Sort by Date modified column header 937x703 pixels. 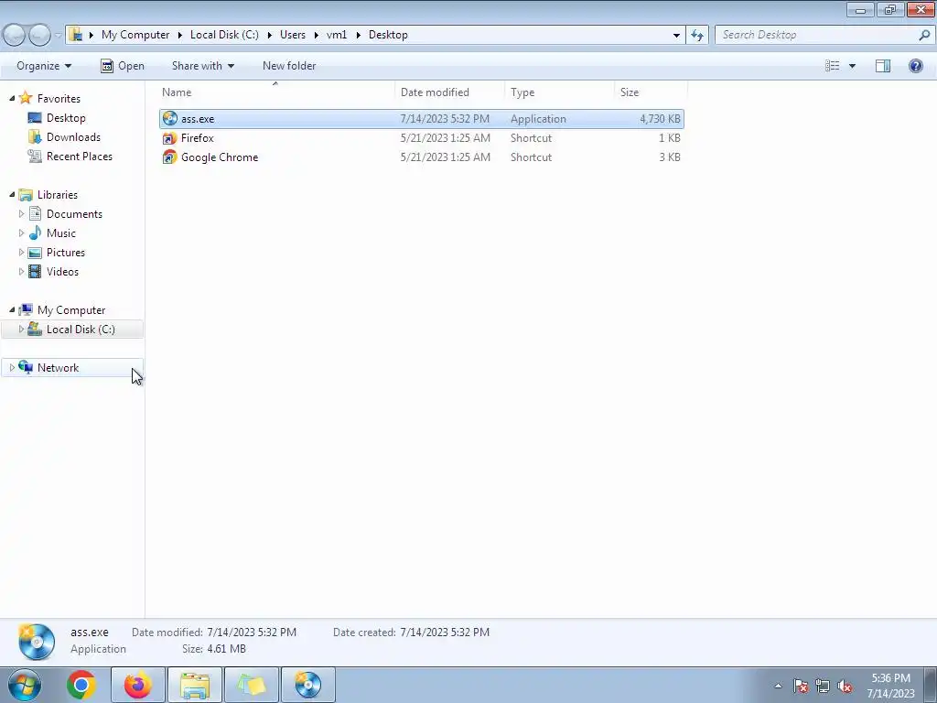coord(449,92)
